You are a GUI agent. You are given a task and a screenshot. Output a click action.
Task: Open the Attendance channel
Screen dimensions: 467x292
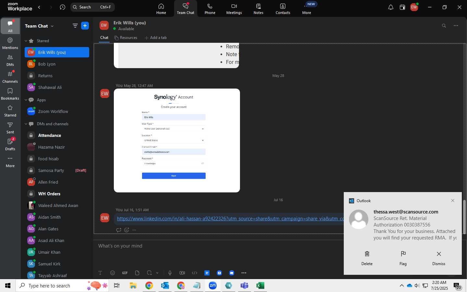pyautogui.click(x=57, y=135)
